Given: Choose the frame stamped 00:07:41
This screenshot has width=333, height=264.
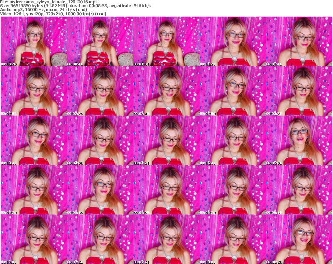Looking at the screenshot, I should point(166,239).
